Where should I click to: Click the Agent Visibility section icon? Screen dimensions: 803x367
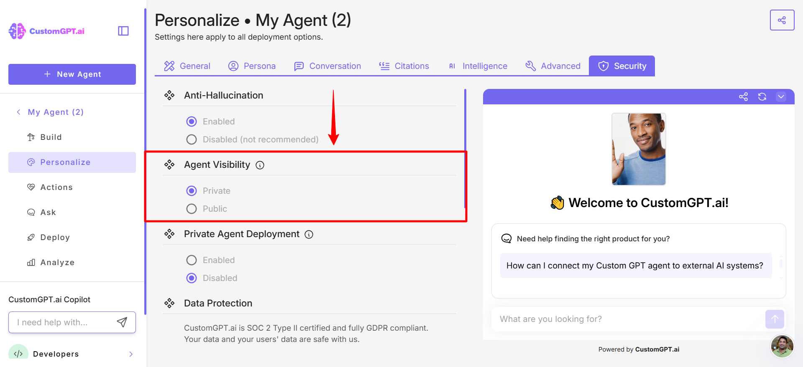pyautogui.click(x=169, y=165)
